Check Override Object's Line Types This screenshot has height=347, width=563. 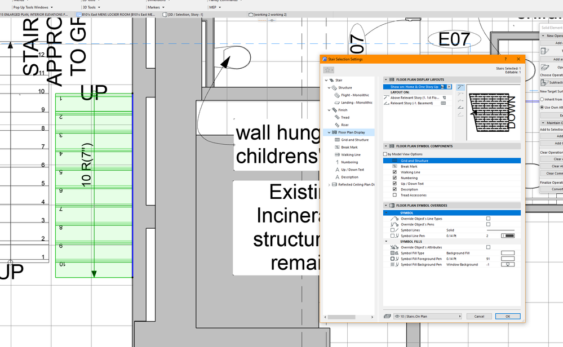tap(488, 219)
